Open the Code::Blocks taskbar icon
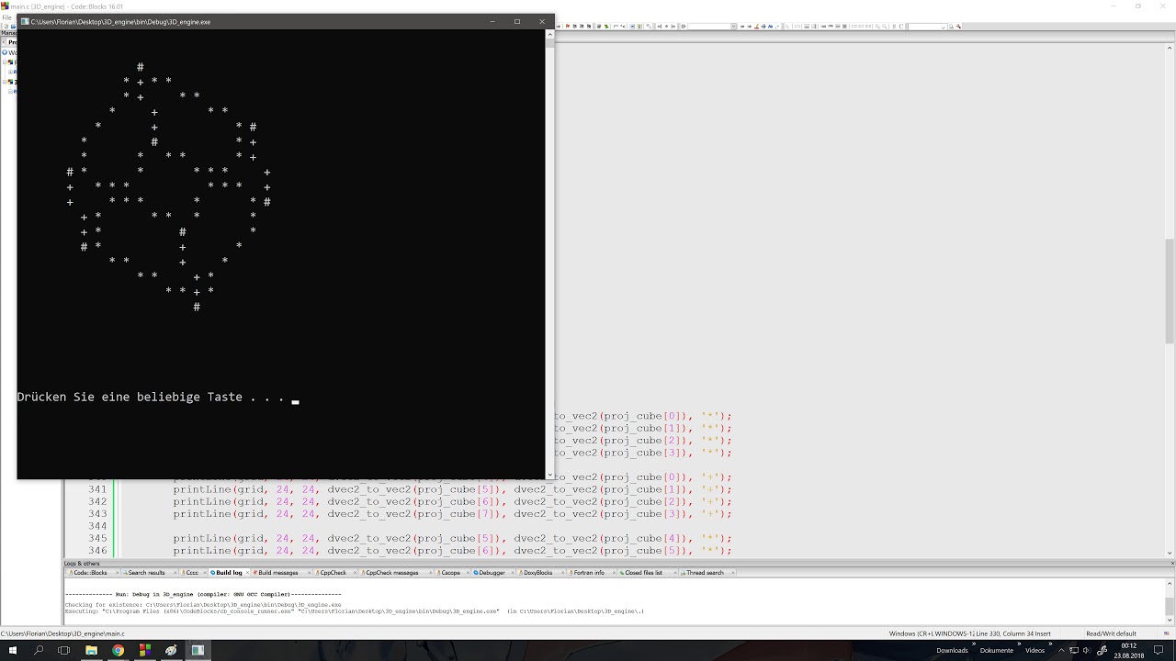The image size is (1176, 661). [x=144, y=650]
